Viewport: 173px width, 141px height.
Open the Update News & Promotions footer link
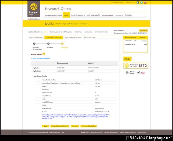tap(128, 133)
